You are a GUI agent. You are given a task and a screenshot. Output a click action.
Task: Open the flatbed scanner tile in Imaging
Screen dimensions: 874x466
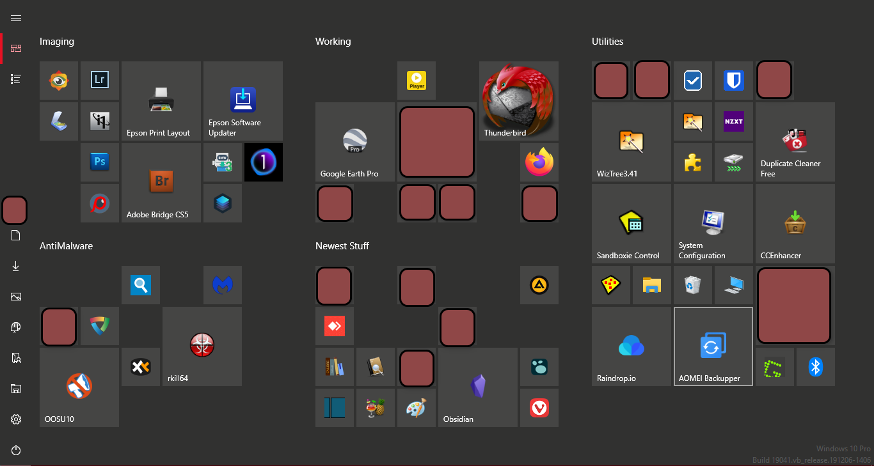pyautogui.click(x=59, y=121)
